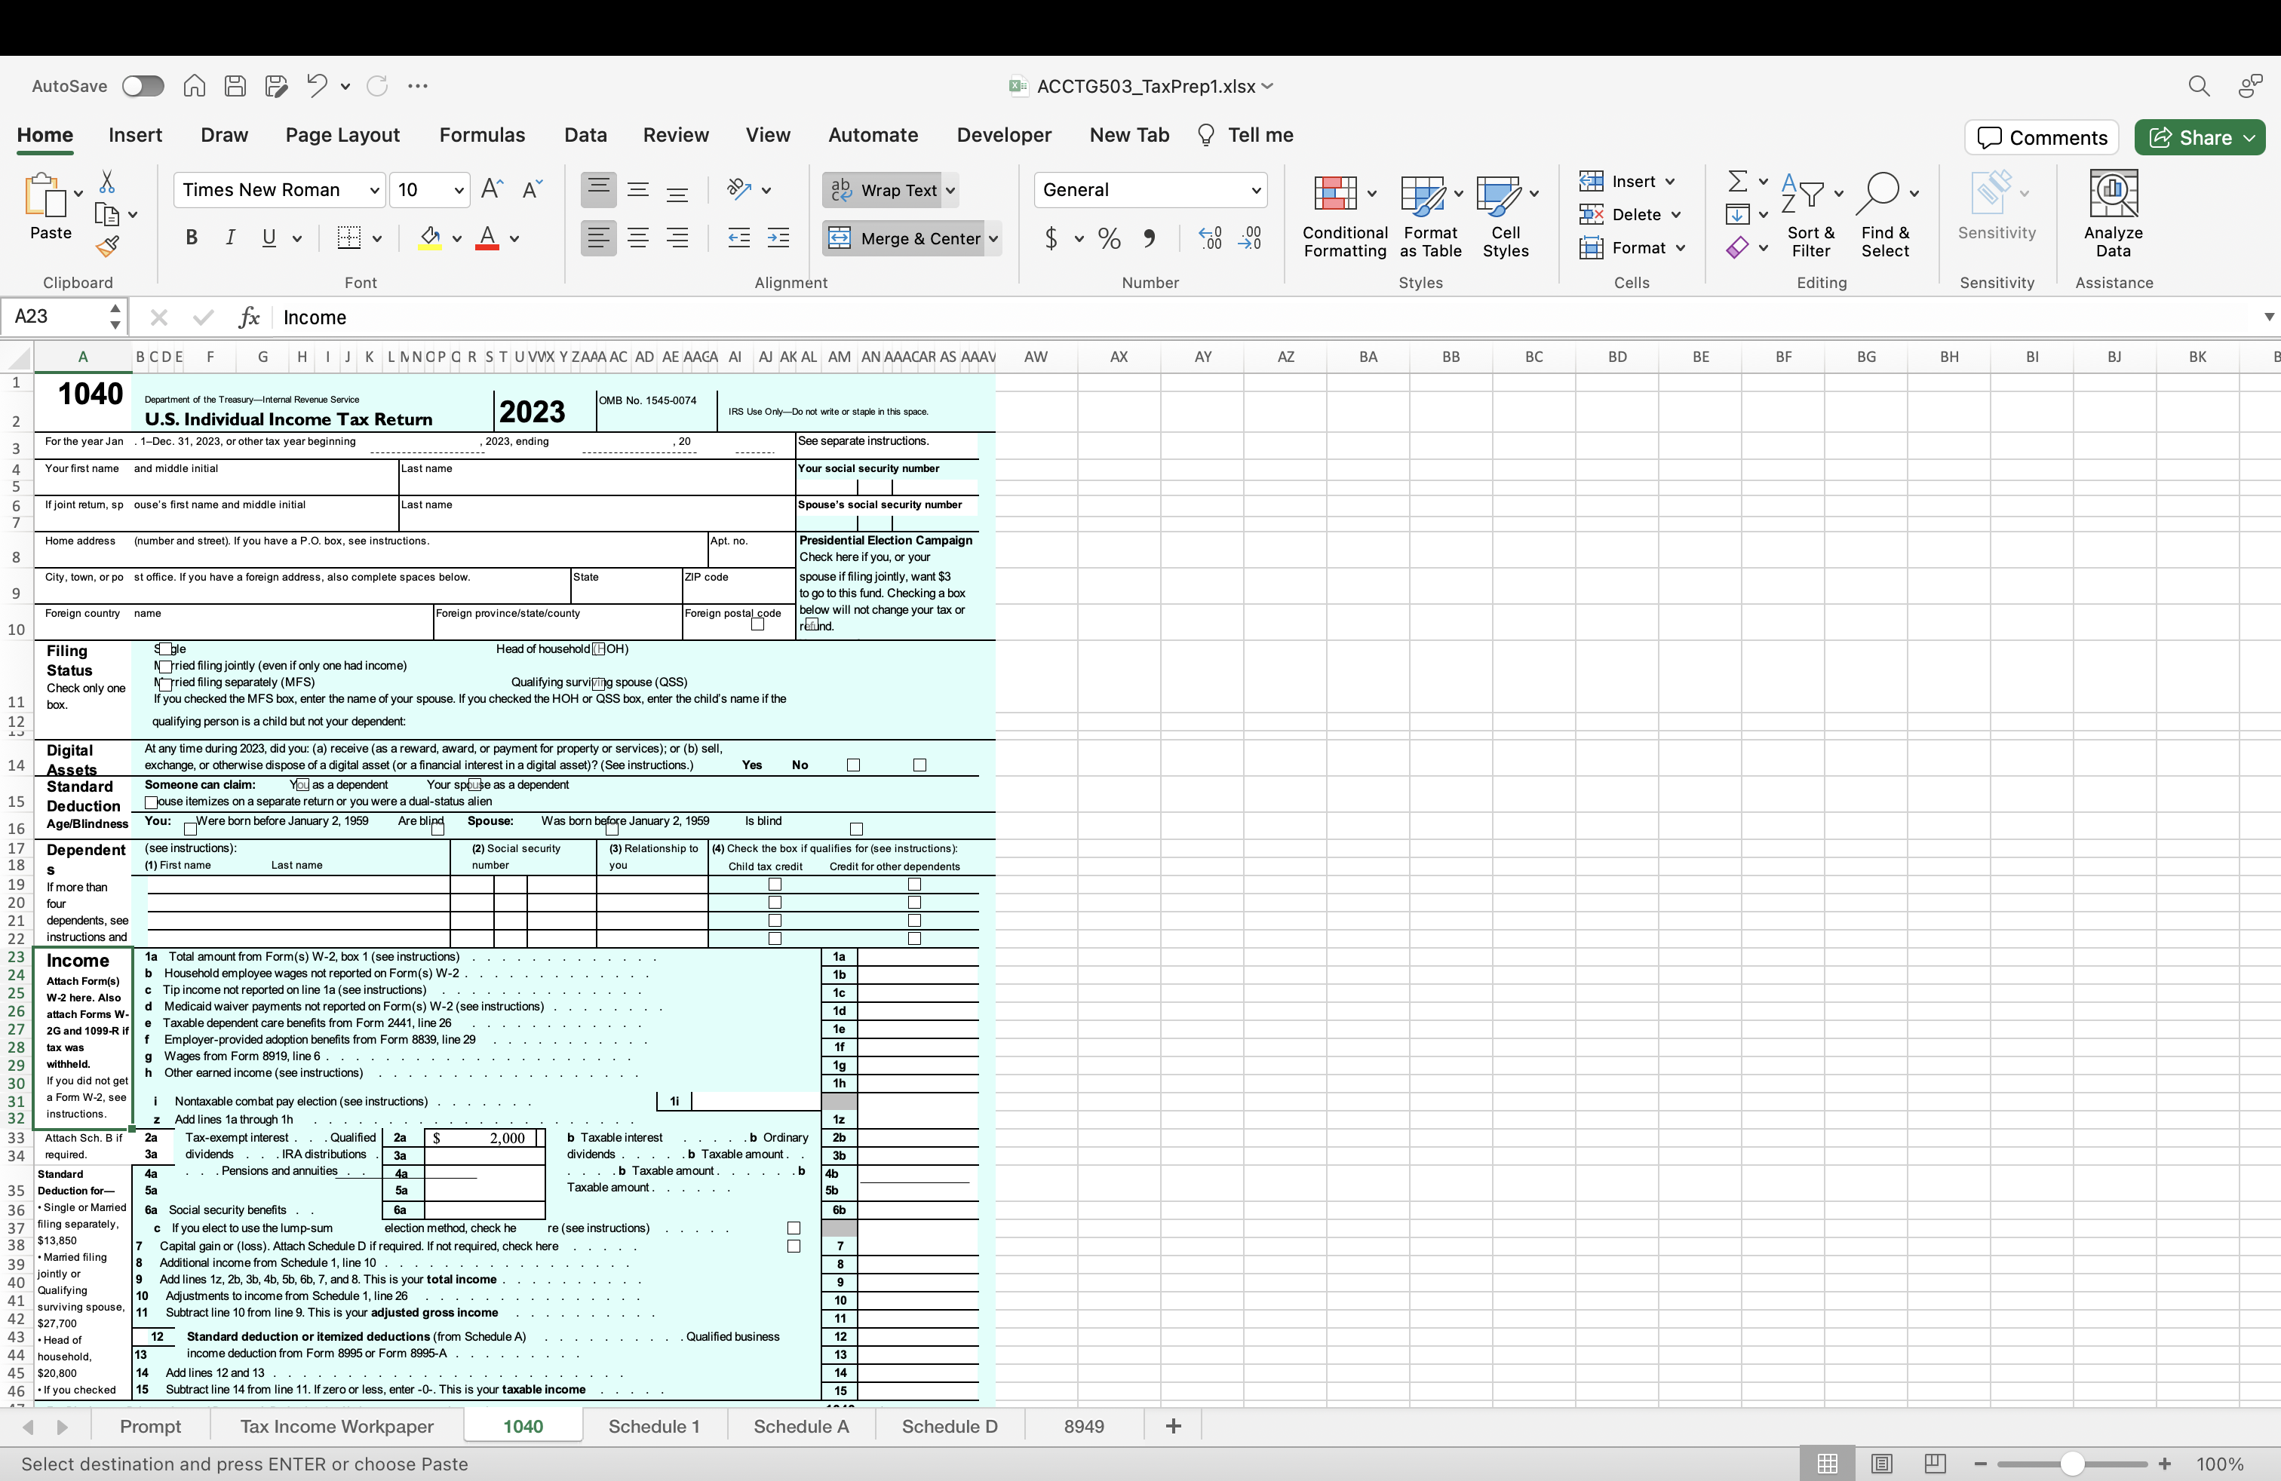Expand the General number format dropdown
The width and height of the screenshot is (2281, 1481).
click(1255, 190)
